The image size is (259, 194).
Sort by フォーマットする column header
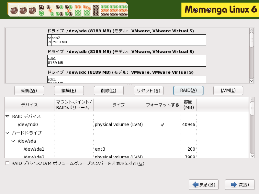(163, 105)
